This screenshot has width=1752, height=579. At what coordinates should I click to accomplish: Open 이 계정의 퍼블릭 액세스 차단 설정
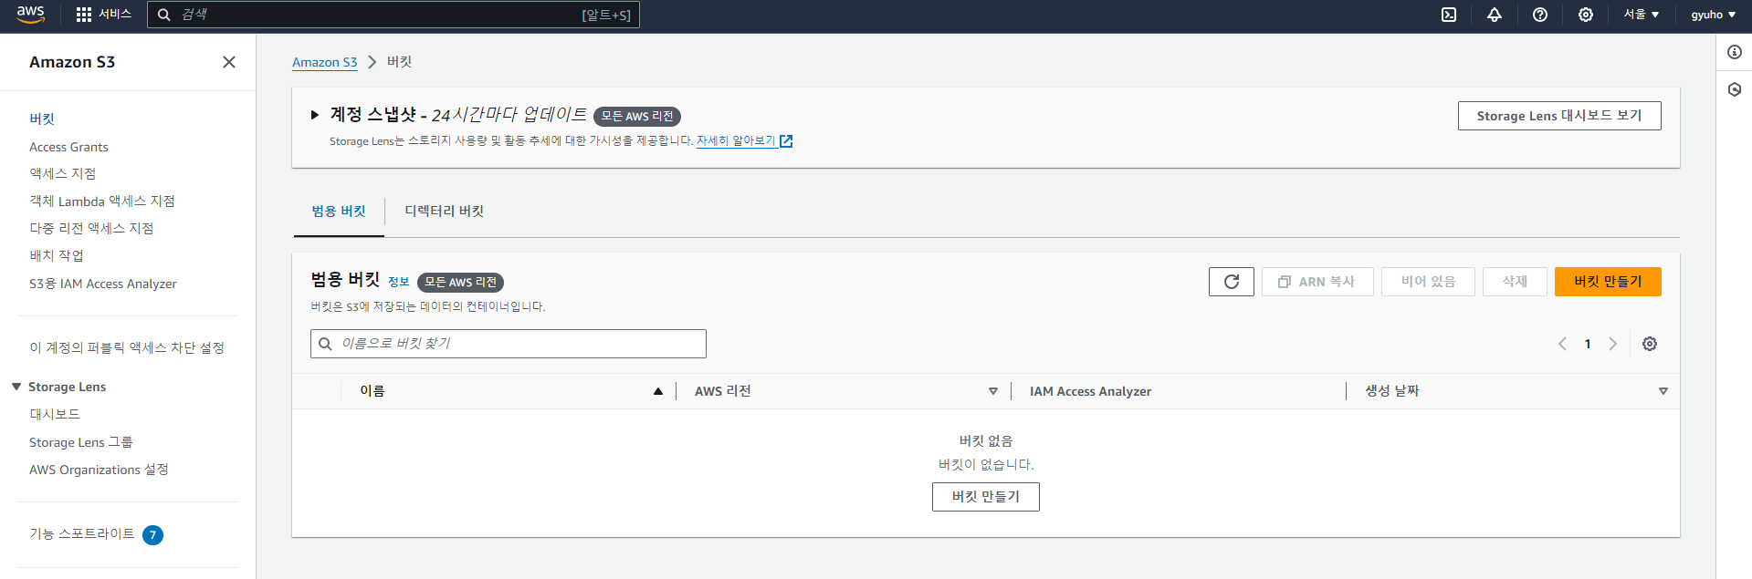127,347
